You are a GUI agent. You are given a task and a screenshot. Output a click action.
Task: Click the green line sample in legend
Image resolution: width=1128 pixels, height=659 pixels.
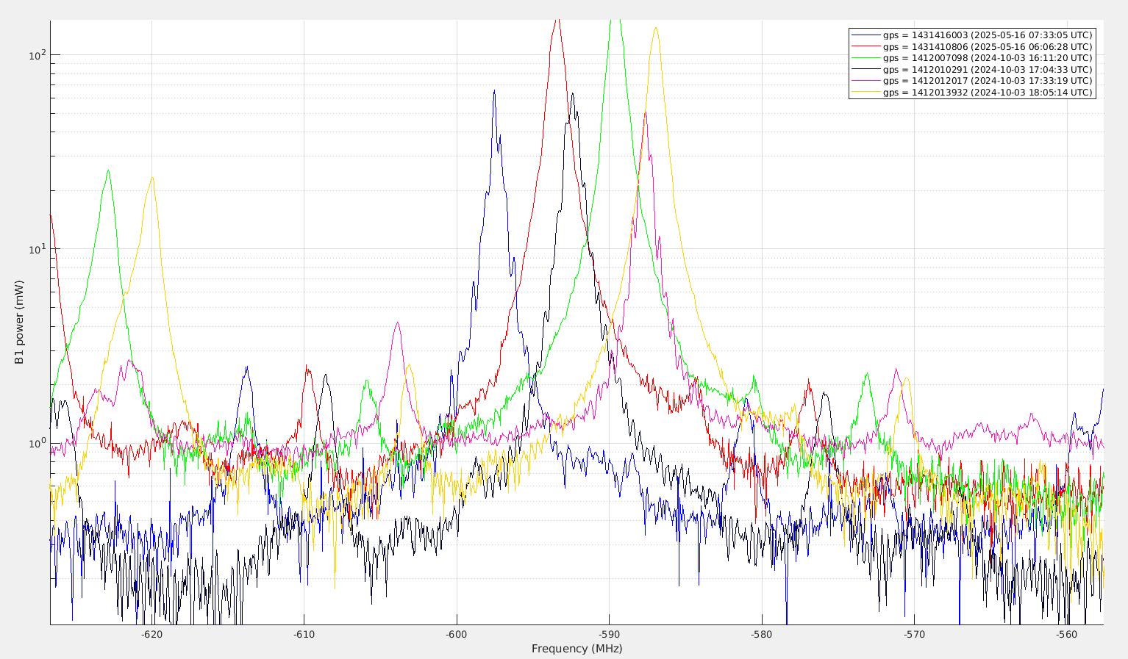click(866, 58)
